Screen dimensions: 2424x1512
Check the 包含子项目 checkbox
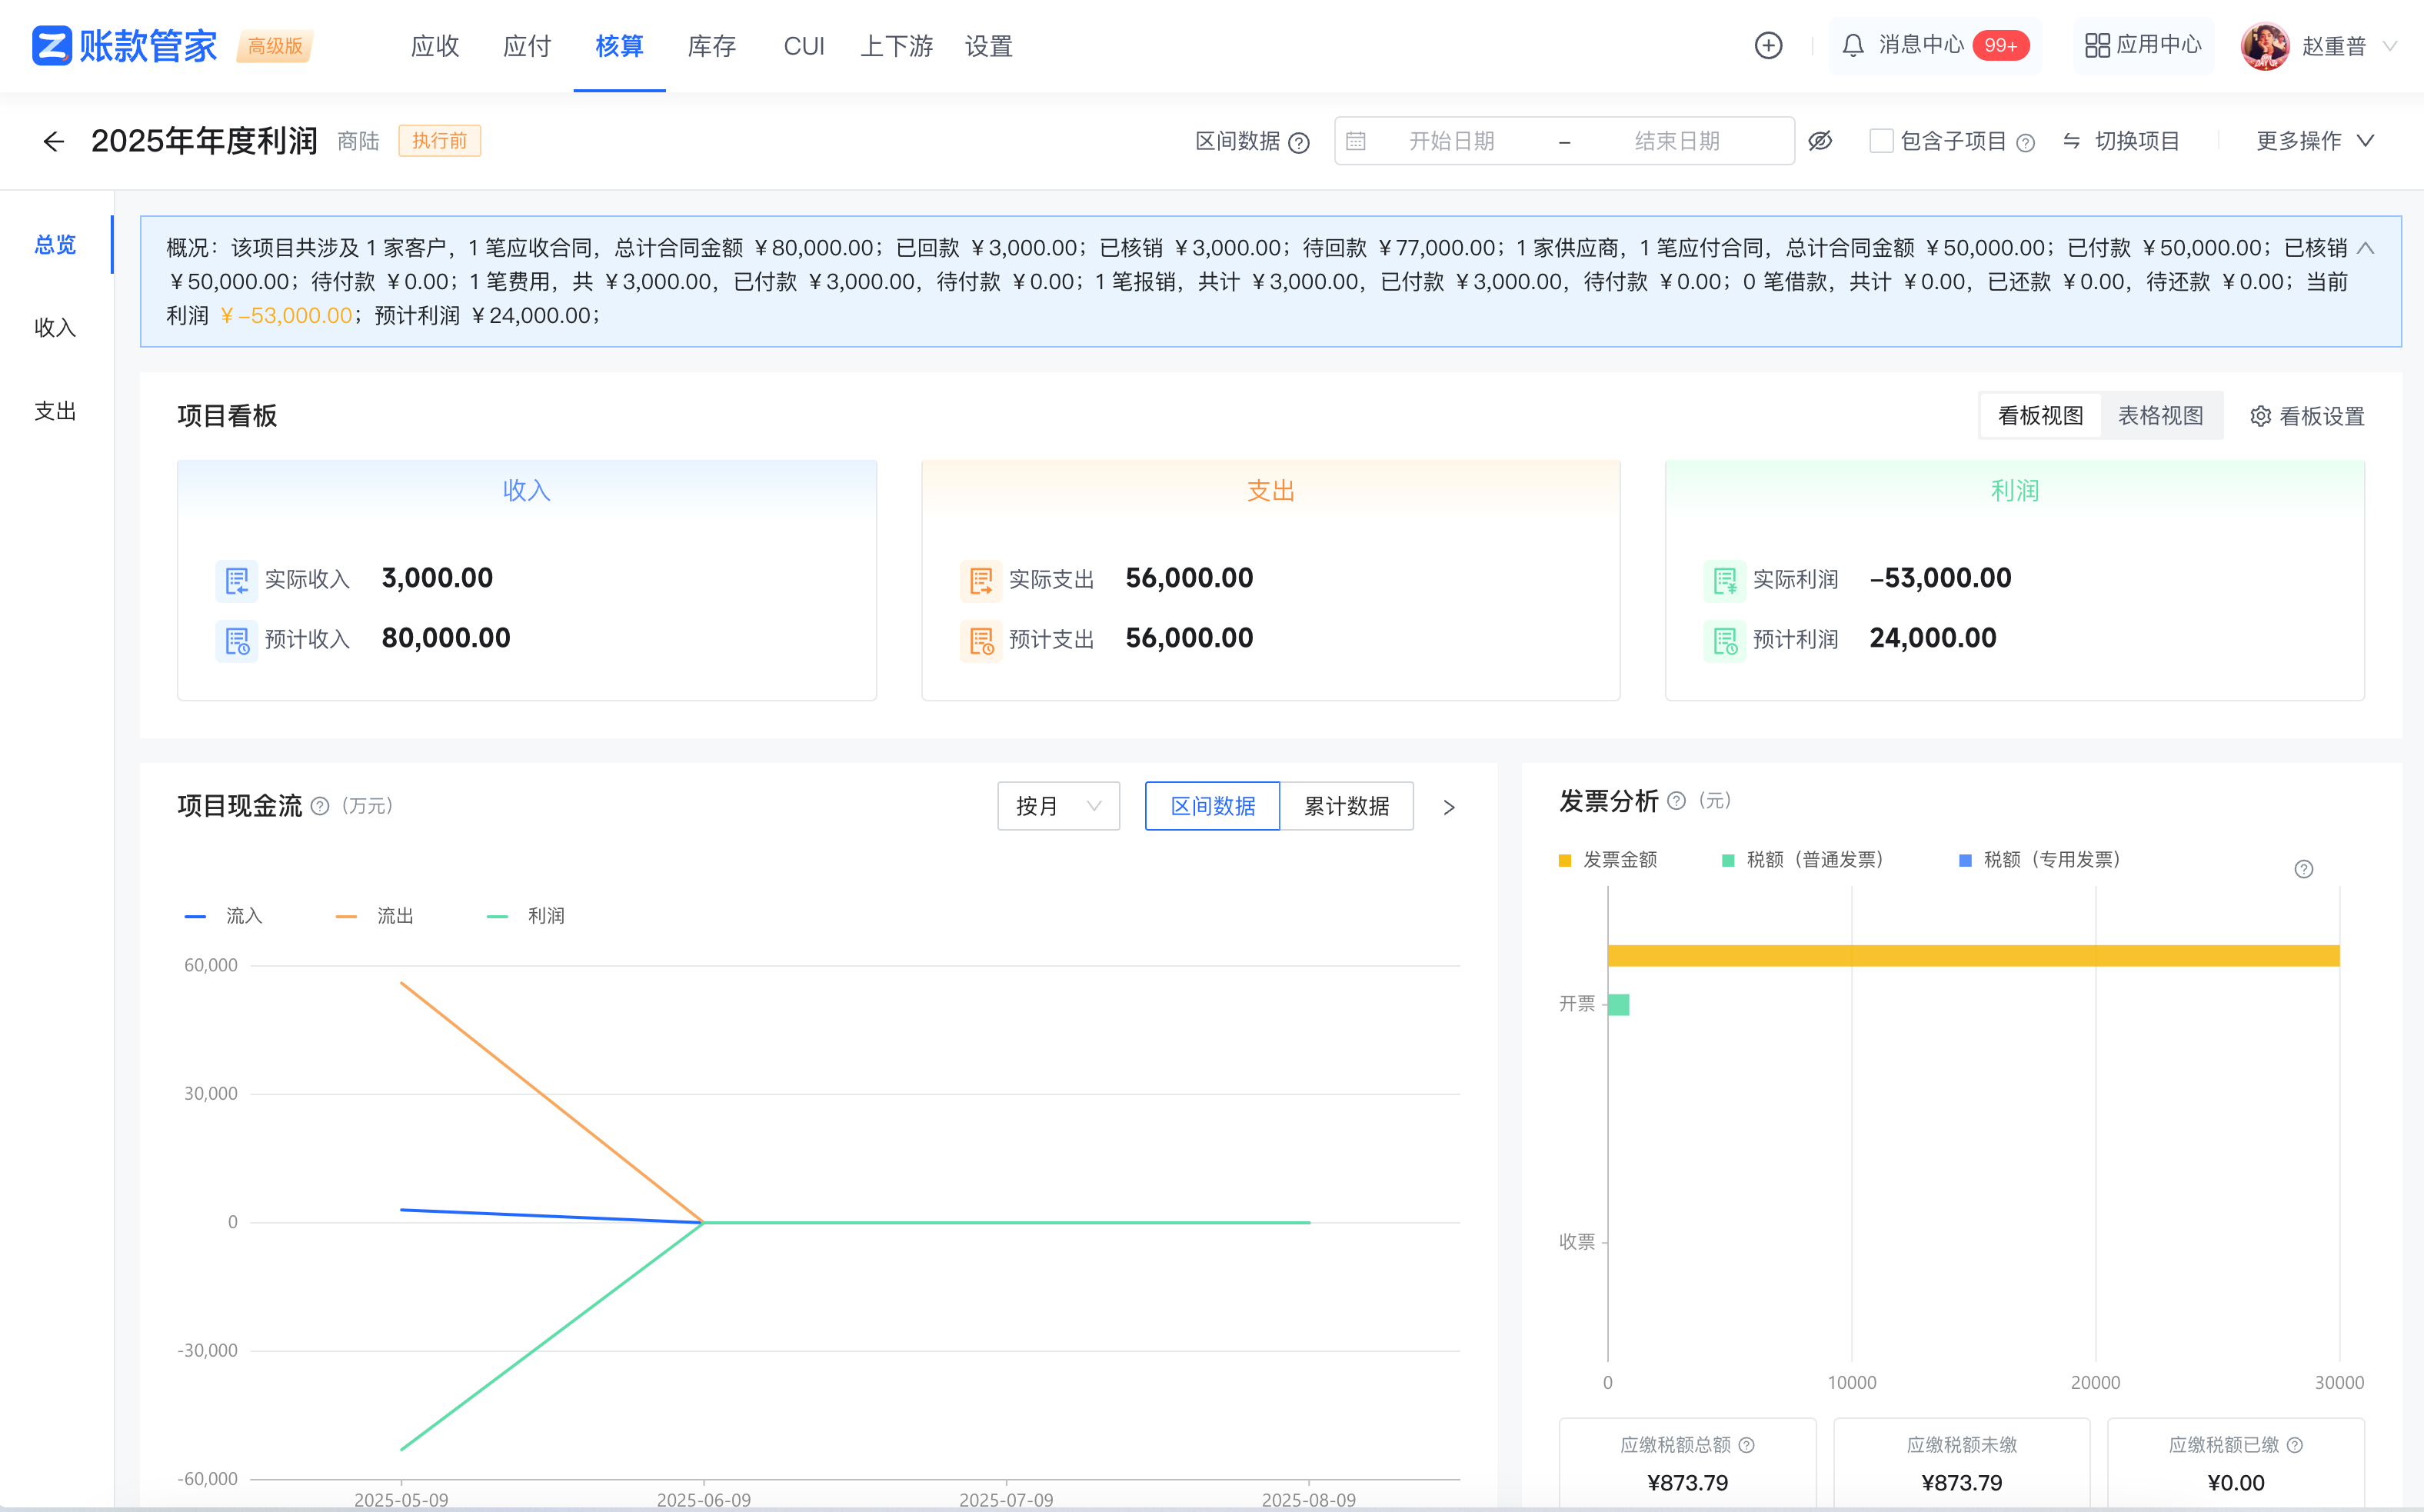click(1881, 141)
